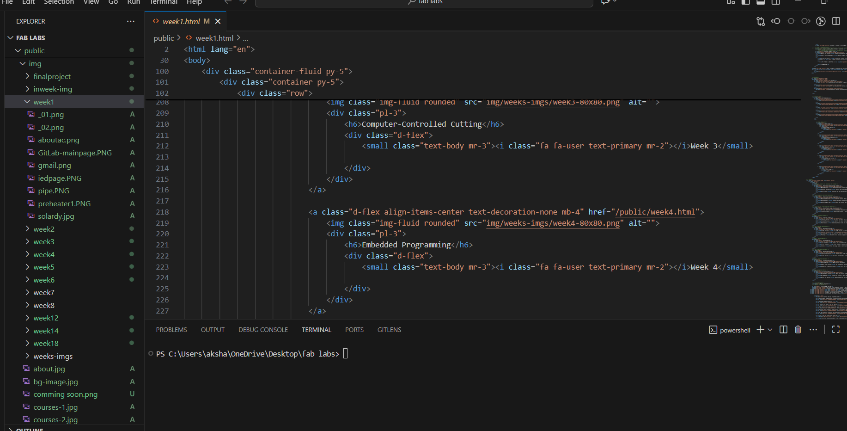Click the open changes with next revision icon

coord(806,21)
